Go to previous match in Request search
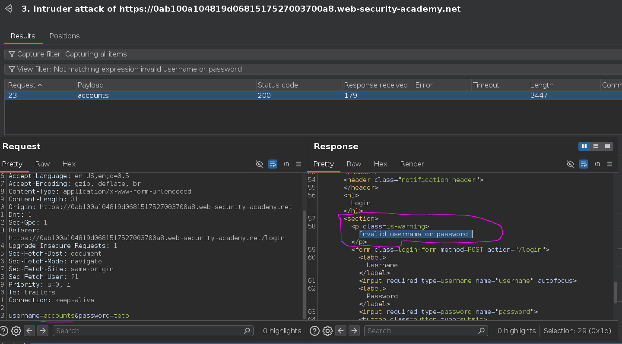The image size is (622, 344). click(29, 331)
